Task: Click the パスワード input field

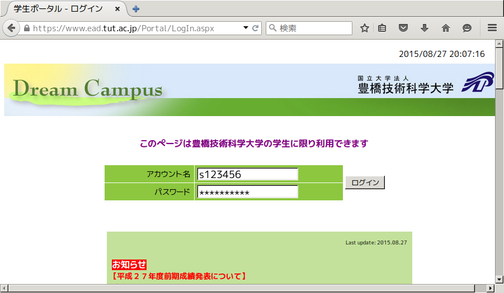Action: [247, 191]
